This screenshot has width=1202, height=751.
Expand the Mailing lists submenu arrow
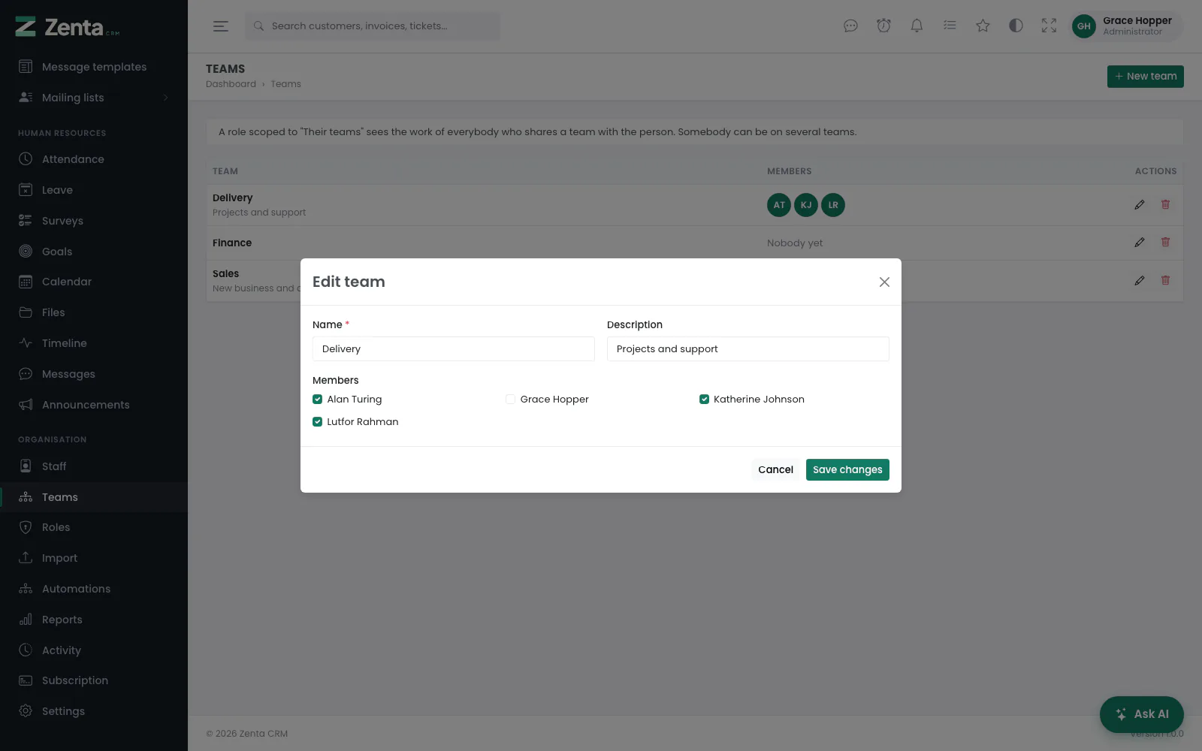[165, 98]
